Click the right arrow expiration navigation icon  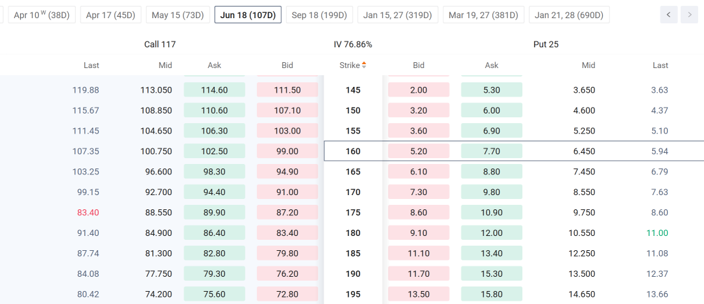689,15
